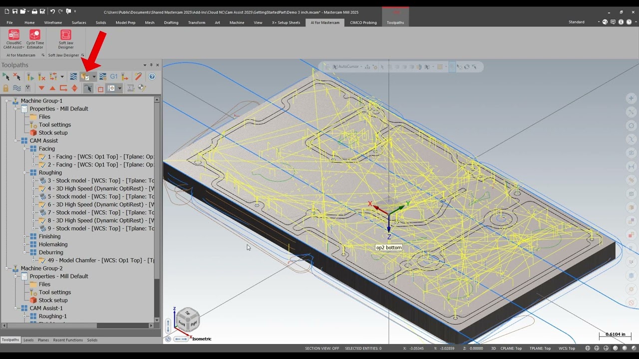Regenerate all selected operations

[x=30, y=76]
